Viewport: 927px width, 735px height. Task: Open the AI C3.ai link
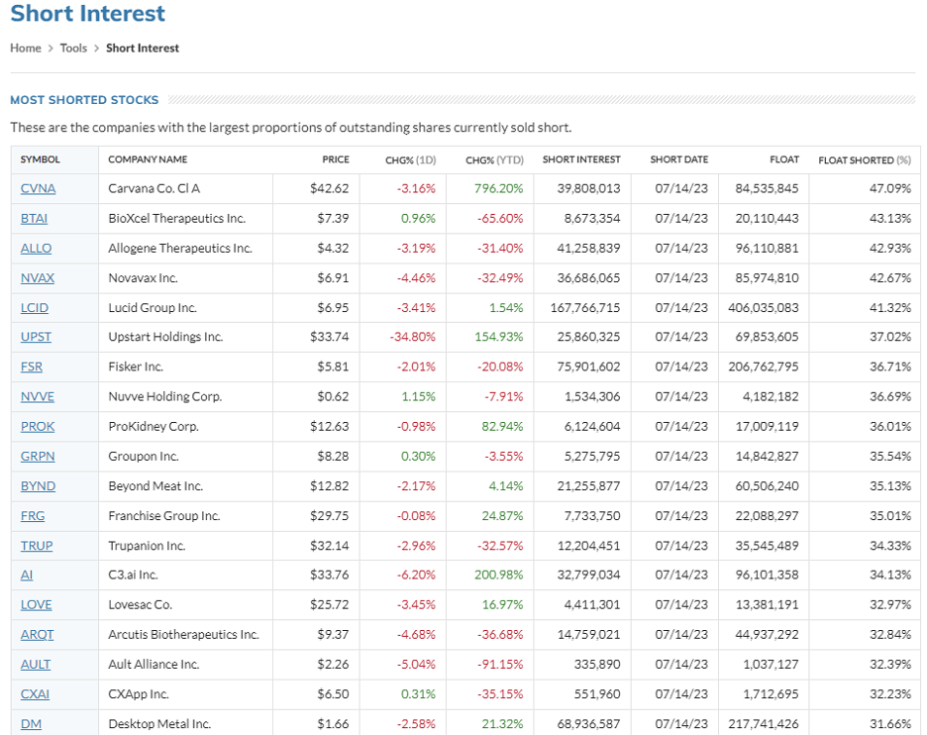pos(27,575)
